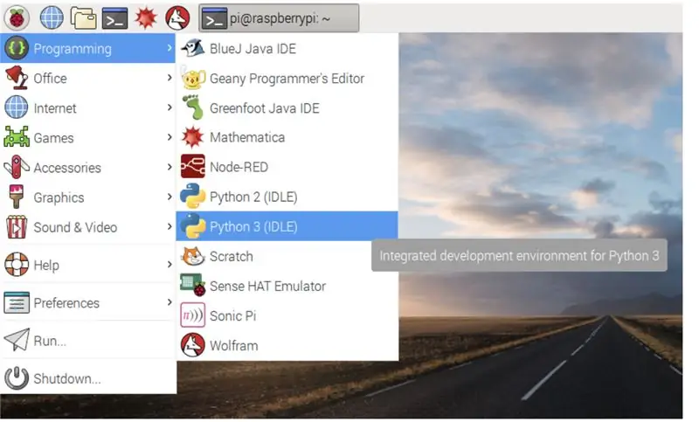Click the Programming category braces icon
This screenshot has width=699, height=422.
pos(17,48)
